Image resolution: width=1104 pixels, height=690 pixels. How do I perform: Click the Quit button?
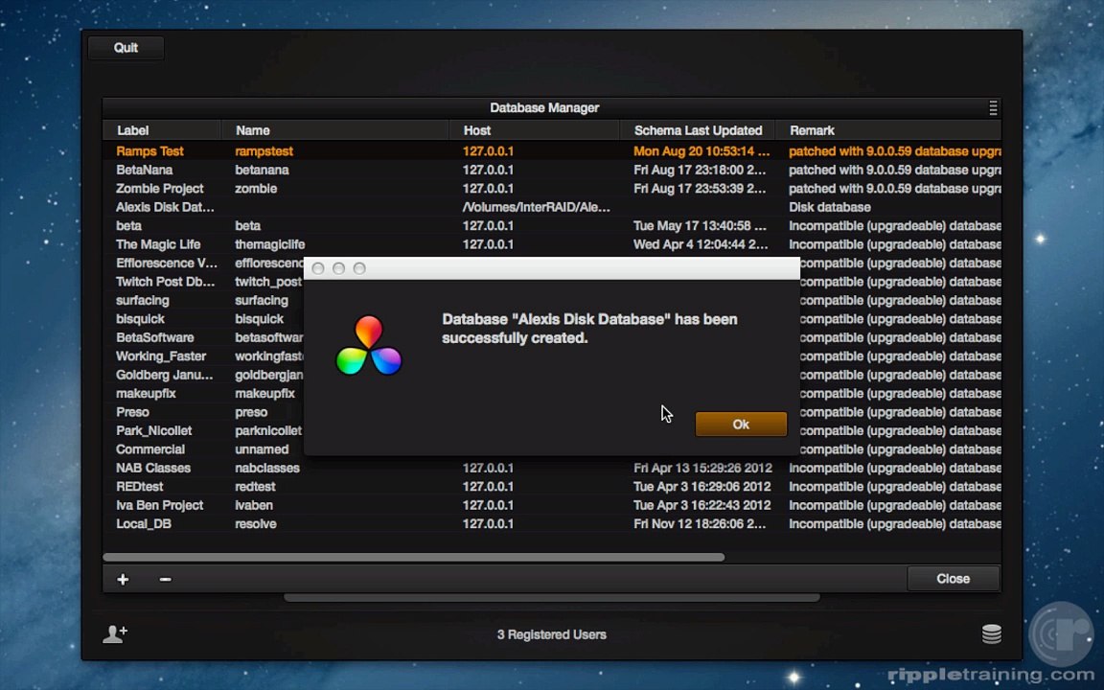click(126, 48)
